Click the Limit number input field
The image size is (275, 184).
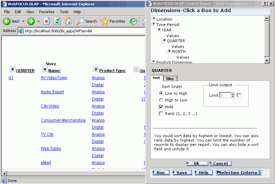225,95
